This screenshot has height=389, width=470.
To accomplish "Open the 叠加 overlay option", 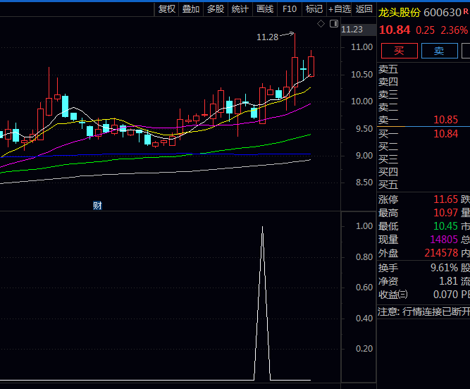I will (x=191, y=9).
